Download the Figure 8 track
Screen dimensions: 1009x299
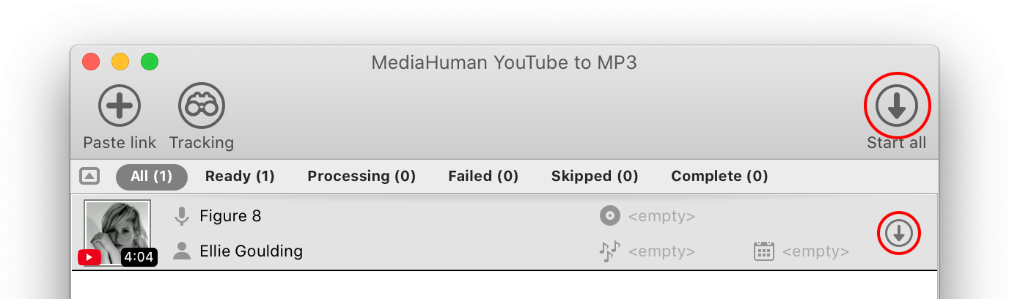[899, 233]
